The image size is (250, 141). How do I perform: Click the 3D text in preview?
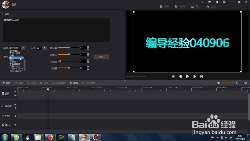pos(187,43)
